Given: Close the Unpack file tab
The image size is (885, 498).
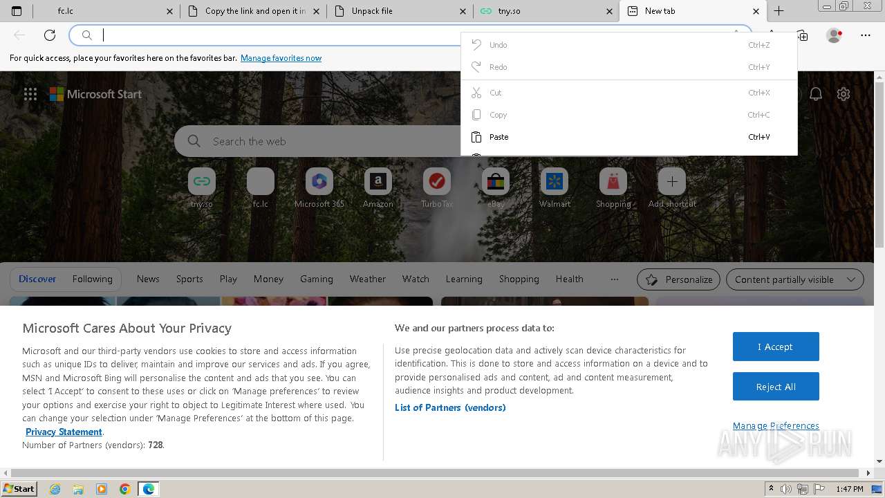Looking at the screenshot, I should point(463,11).
